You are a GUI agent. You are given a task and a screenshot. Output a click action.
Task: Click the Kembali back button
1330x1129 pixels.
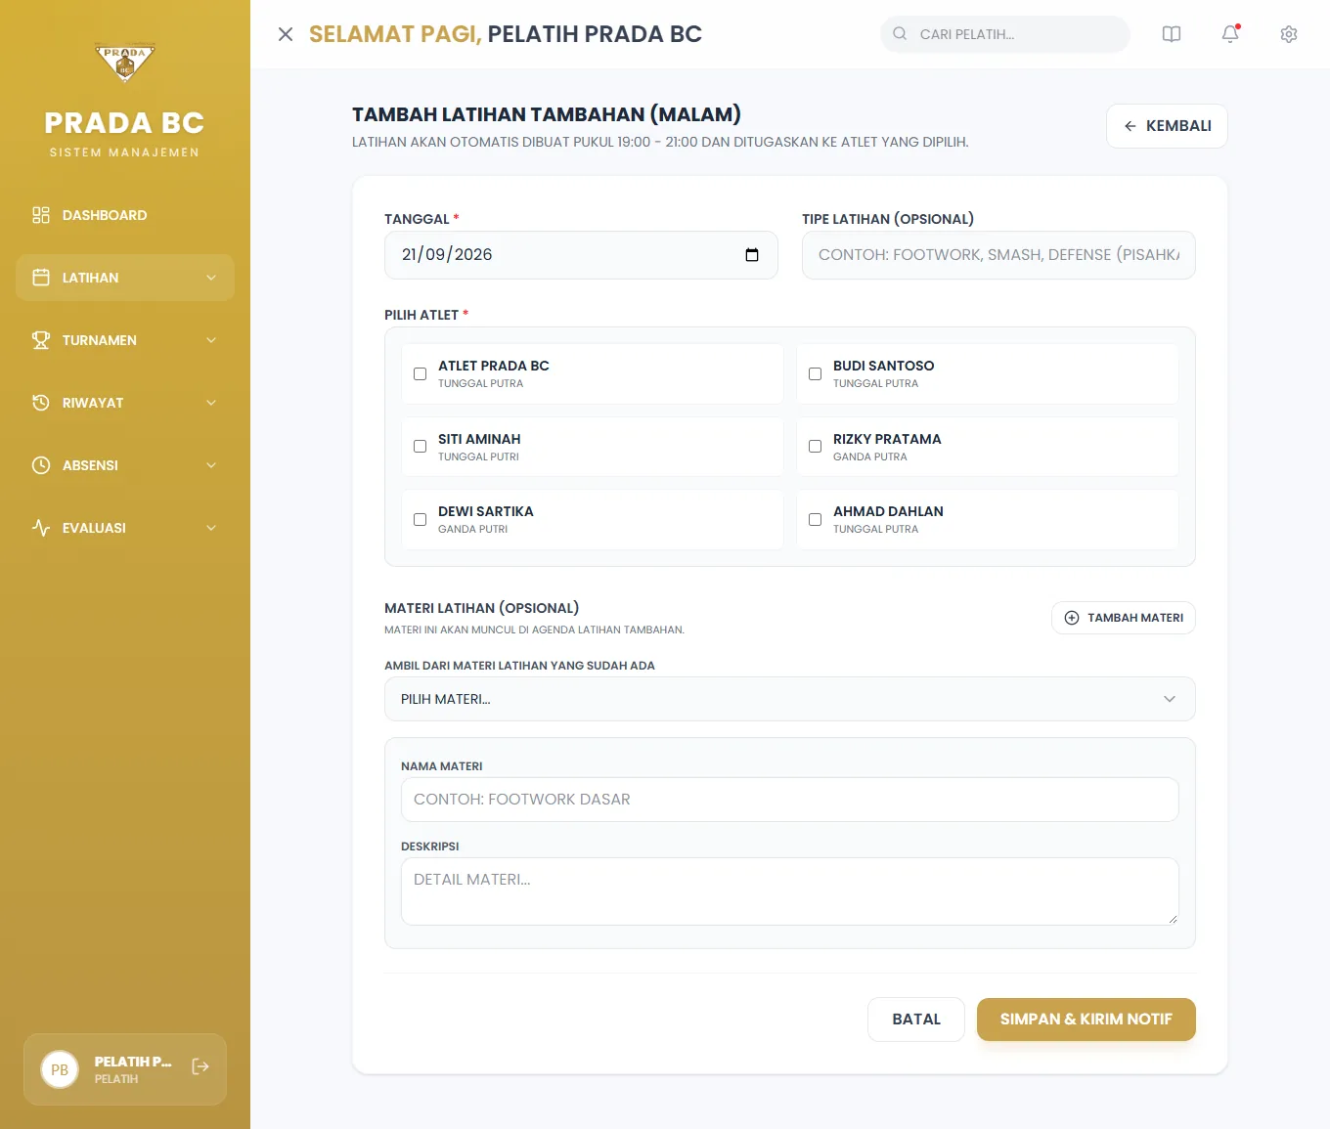(x=1167, y=126)
